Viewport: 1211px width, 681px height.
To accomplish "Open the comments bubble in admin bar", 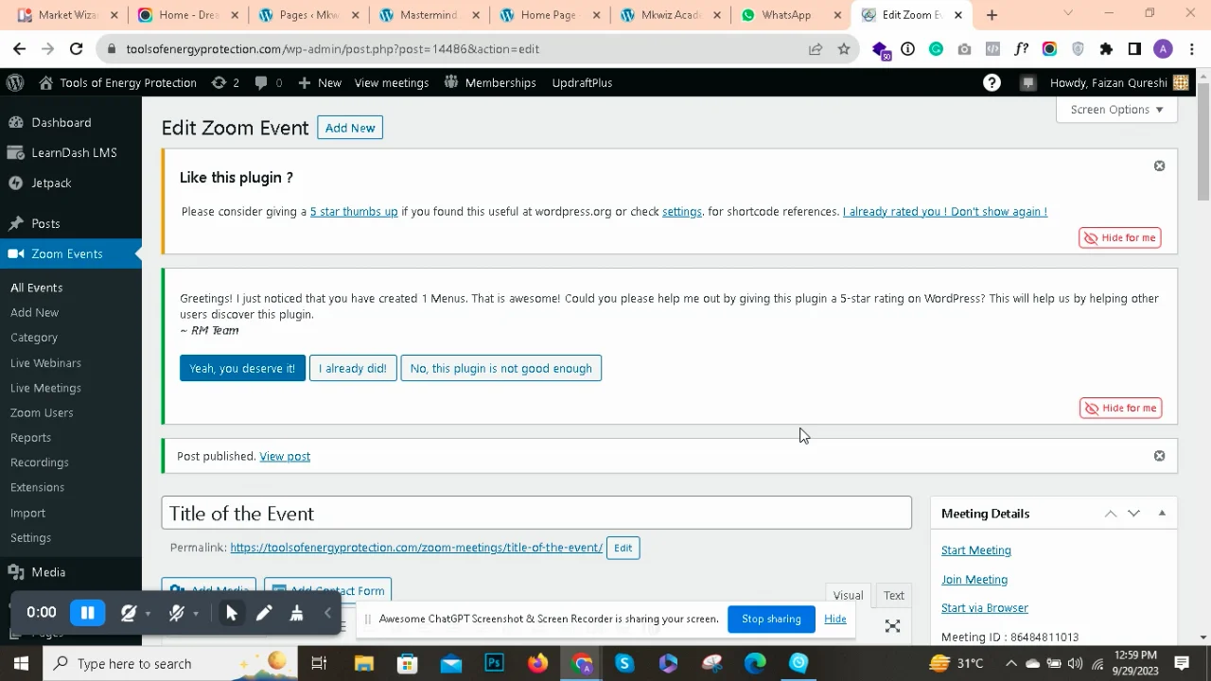I will click(269, 82).
